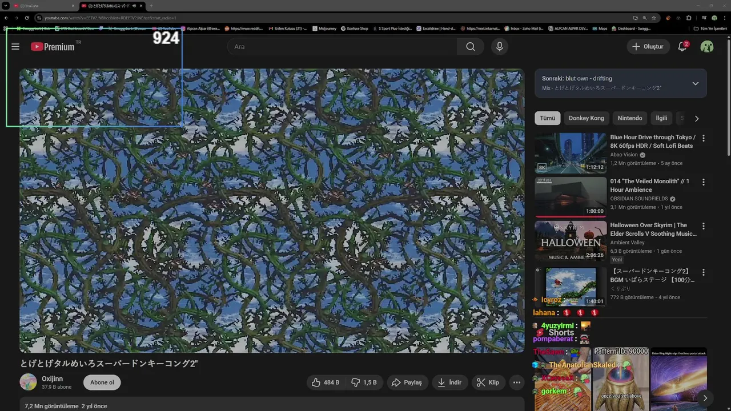Click Halloween Over Skyrim video title

(x=653, y=229)
